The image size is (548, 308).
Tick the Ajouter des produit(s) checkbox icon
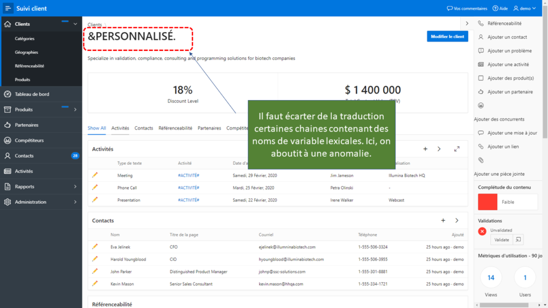481,78
